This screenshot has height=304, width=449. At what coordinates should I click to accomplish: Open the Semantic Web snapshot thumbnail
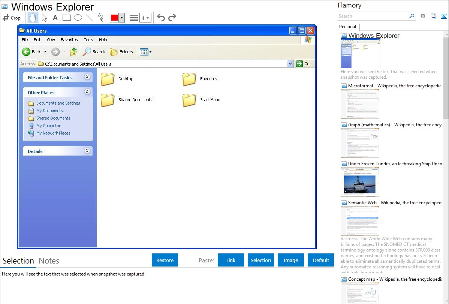pos(360,221)
